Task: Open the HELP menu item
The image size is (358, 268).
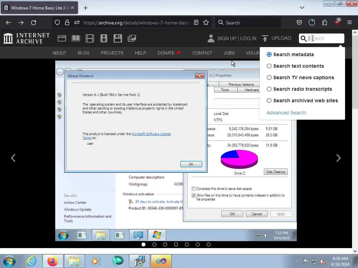Action: [141, 53]
